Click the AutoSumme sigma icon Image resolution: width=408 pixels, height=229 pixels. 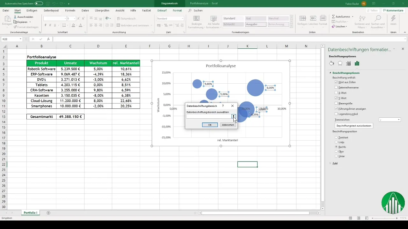[x=333, y=17]
